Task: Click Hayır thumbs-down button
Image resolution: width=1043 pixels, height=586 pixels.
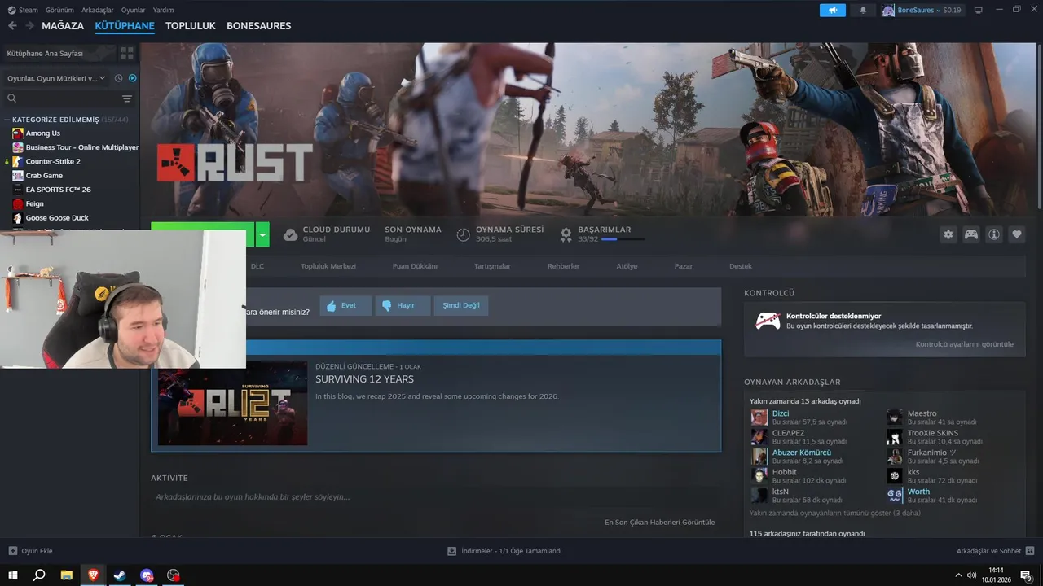Action: [403, 306]
